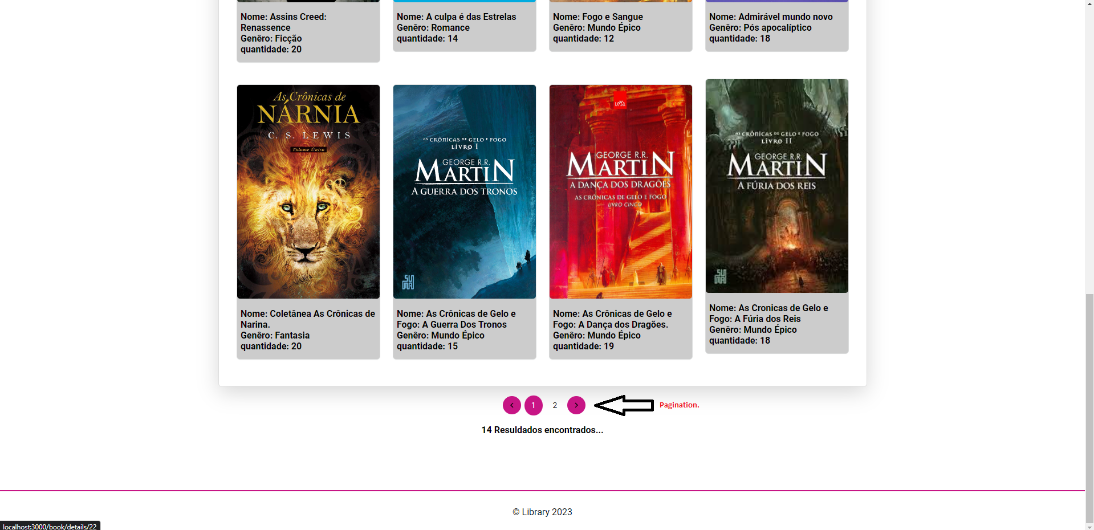1094x530 pixels.
Task: Select page 2 in the pagination
Action: (555, 405)
